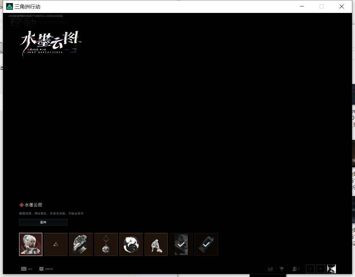Minimize the 三角洲行动 window

302,6
